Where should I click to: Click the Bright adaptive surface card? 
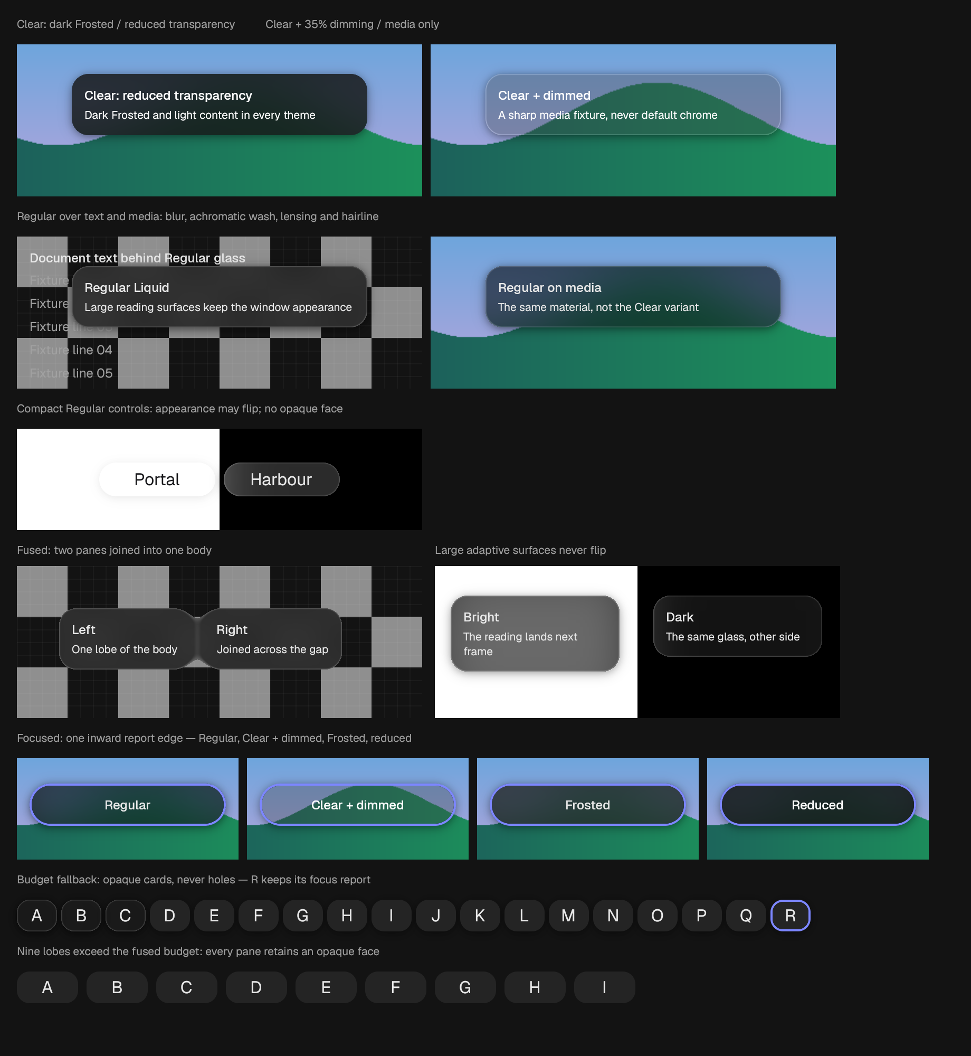point(535,634)
